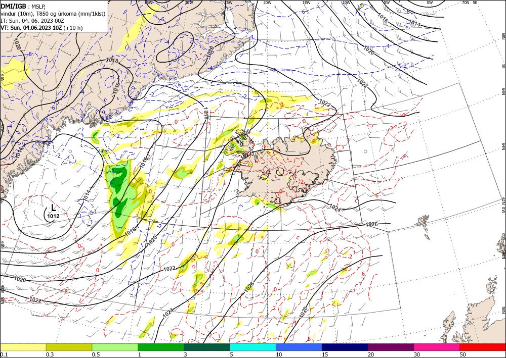Screen dimensions: 506x358
Task: Click the "30W" longitude label at the top
Action: pyautogui.click(x=189, y=3)
